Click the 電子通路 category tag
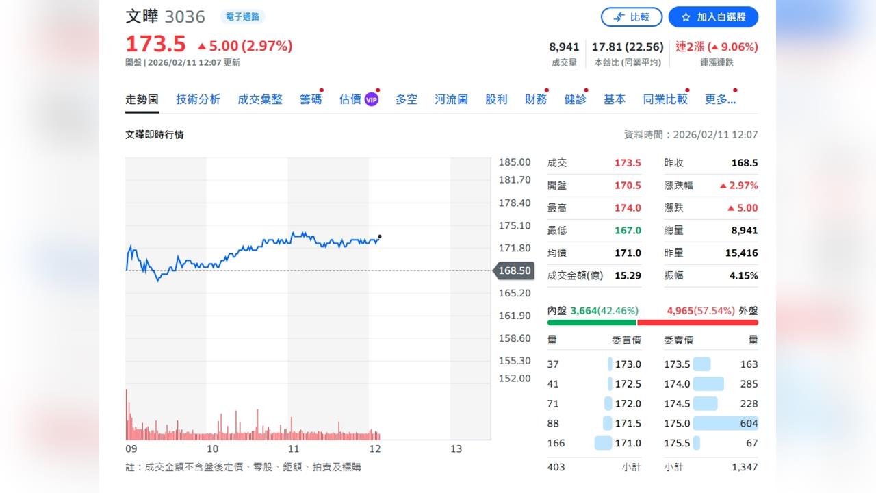The image size is (876, 493). (243, 16)
